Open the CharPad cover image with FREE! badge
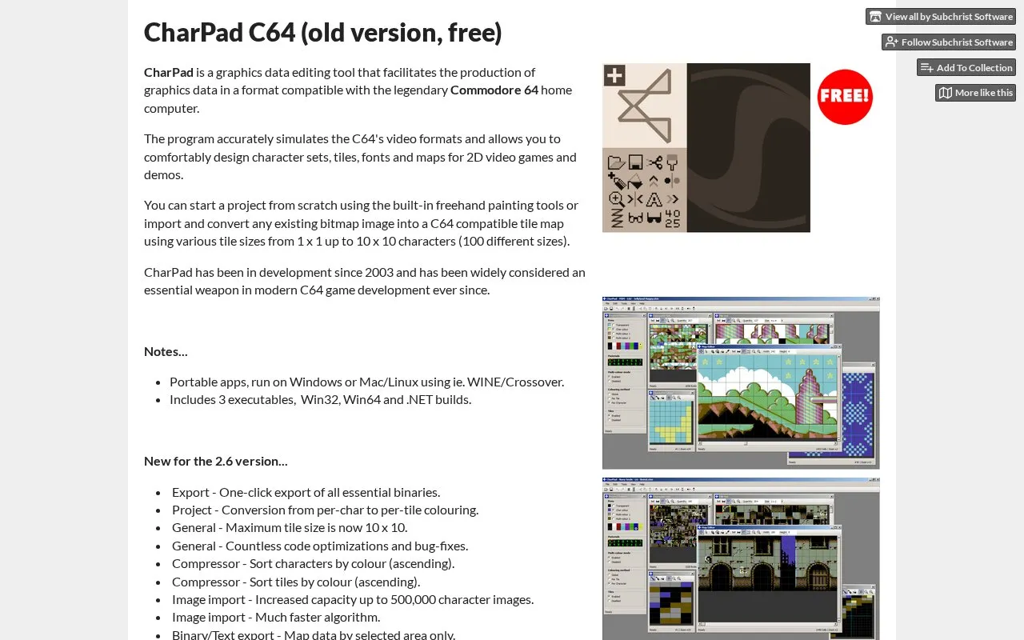Screen dimensions: 1024x640 pos(741,148)
